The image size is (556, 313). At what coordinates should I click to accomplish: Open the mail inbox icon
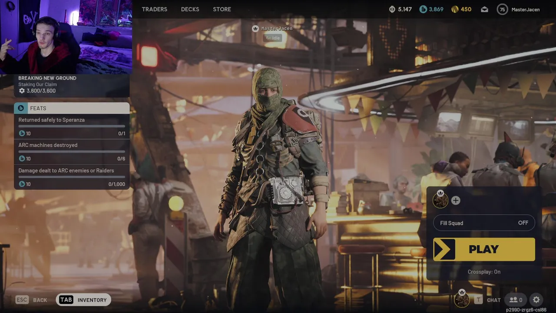484,10
